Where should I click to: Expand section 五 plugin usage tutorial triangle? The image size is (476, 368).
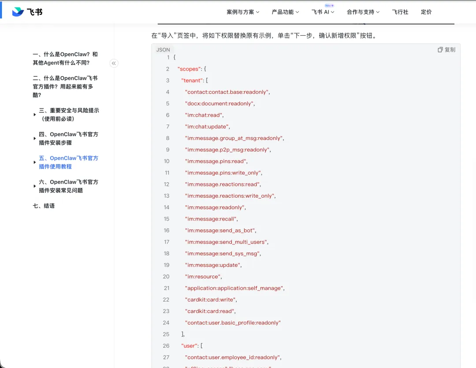pos(35,162)
